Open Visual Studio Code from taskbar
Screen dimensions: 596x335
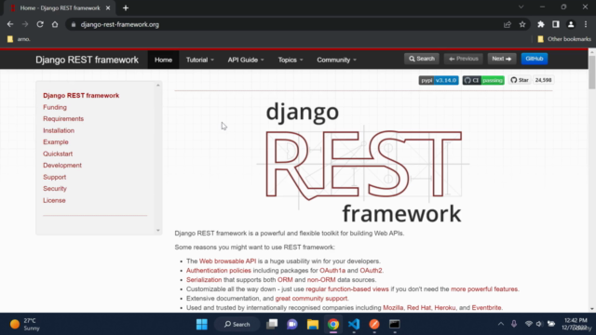[354, 325]
